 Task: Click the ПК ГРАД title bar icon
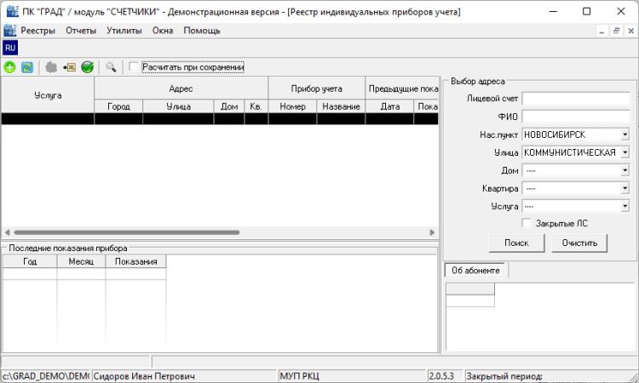13,11
